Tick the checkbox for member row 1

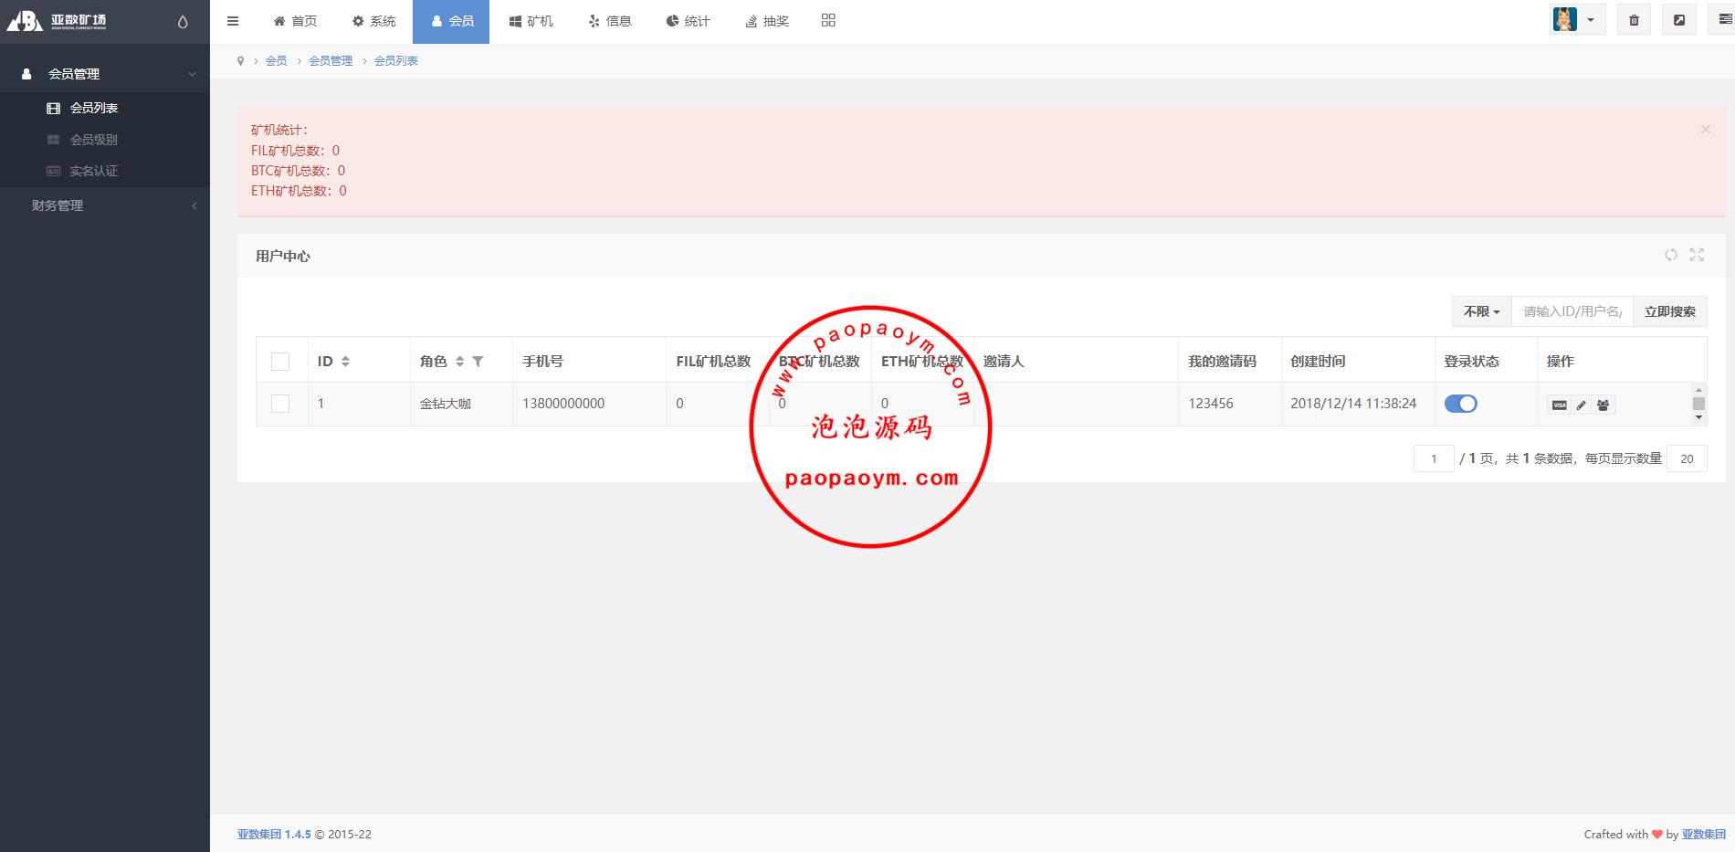[280, 404]
